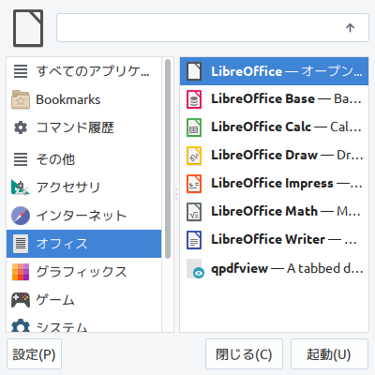The width and height of the screenshot is (375, 375).
Task: Click the グラフィックス colorful grid icon
Action: [21, 272]
